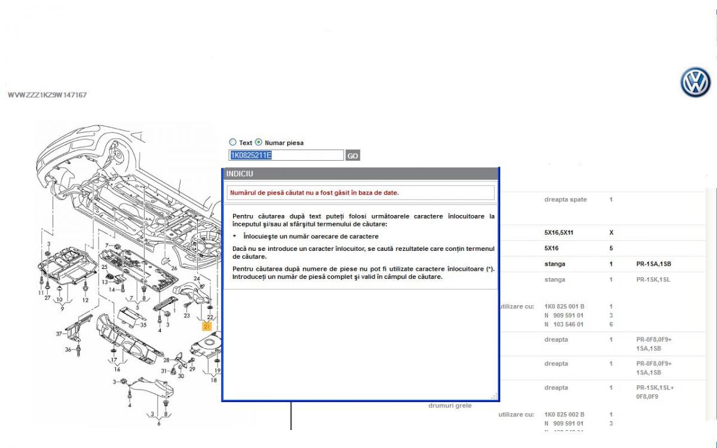Click part callout 26 in the diagram

[174, 268]
